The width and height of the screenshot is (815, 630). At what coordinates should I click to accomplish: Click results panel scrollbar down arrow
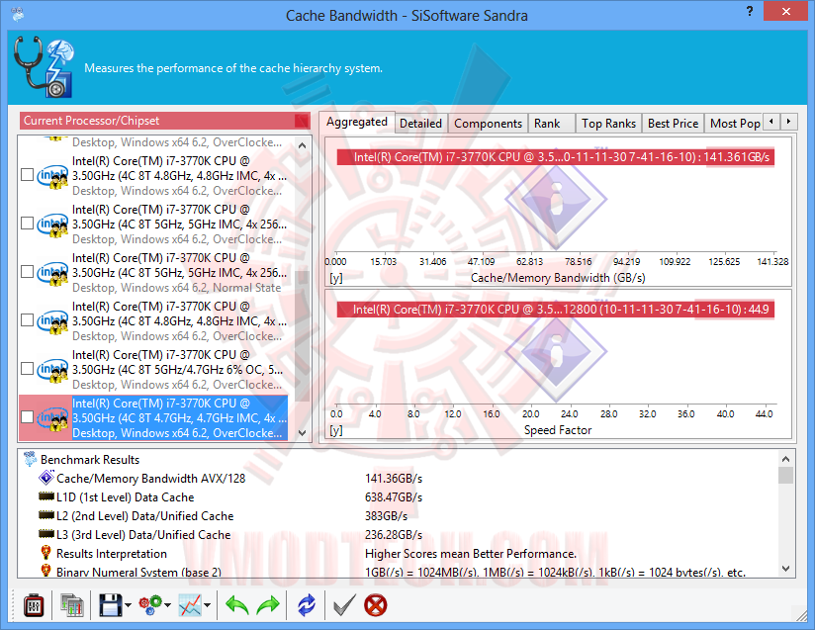[x=786, y=569]
